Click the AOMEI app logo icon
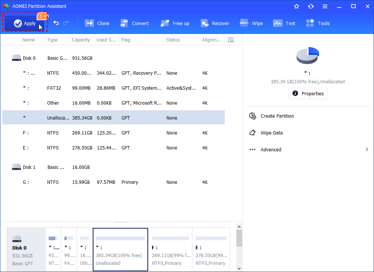This screenshot has width=374, height=272. point(6,6)
